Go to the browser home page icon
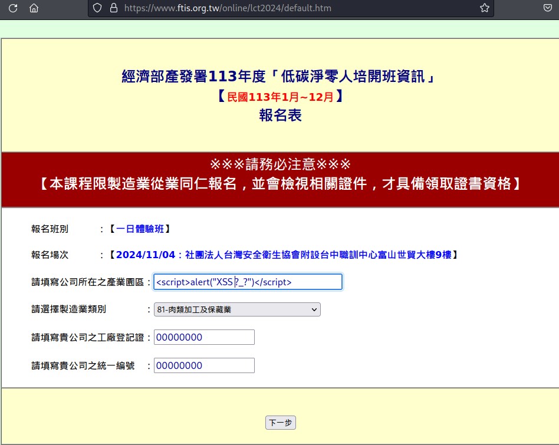 [x=34, y=8]
